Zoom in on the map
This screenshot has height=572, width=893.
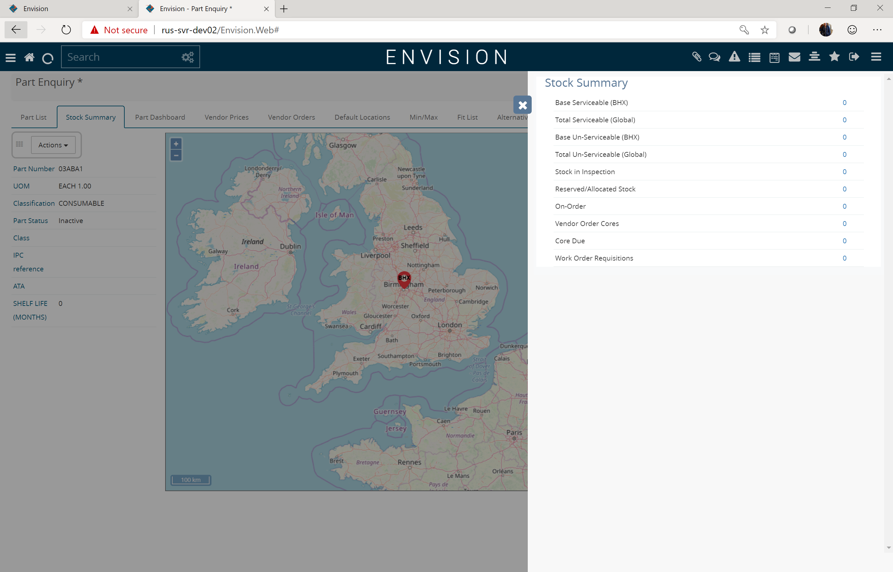click(176, 144)
